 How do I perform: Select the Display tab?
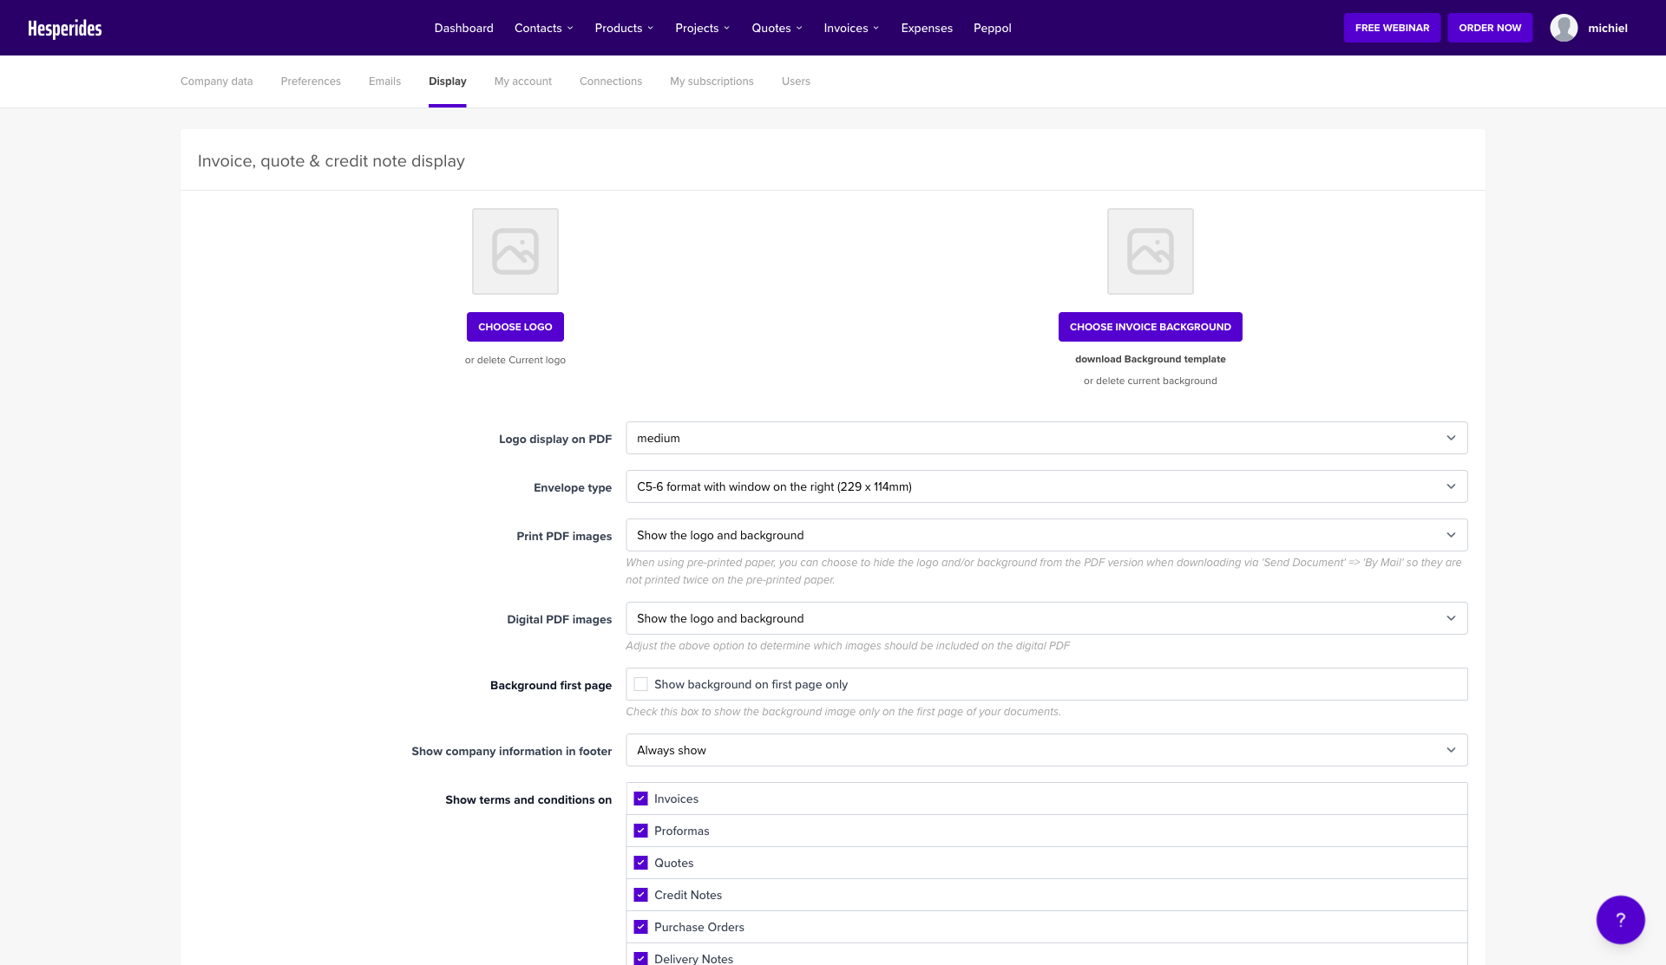[x=448, y=82]
